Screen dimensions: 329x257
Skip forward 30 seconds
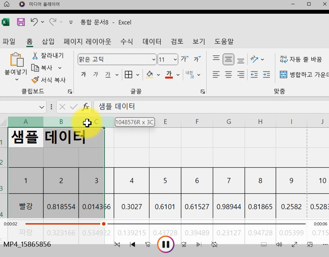coord(183,244)
